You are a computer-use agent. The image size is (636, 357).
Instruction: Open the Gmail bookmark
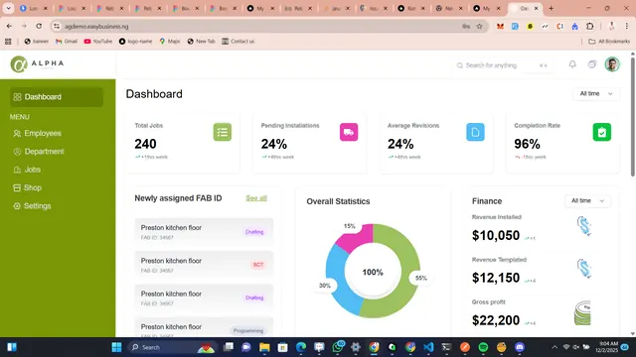pyautogui.click(x=67, y=42)
